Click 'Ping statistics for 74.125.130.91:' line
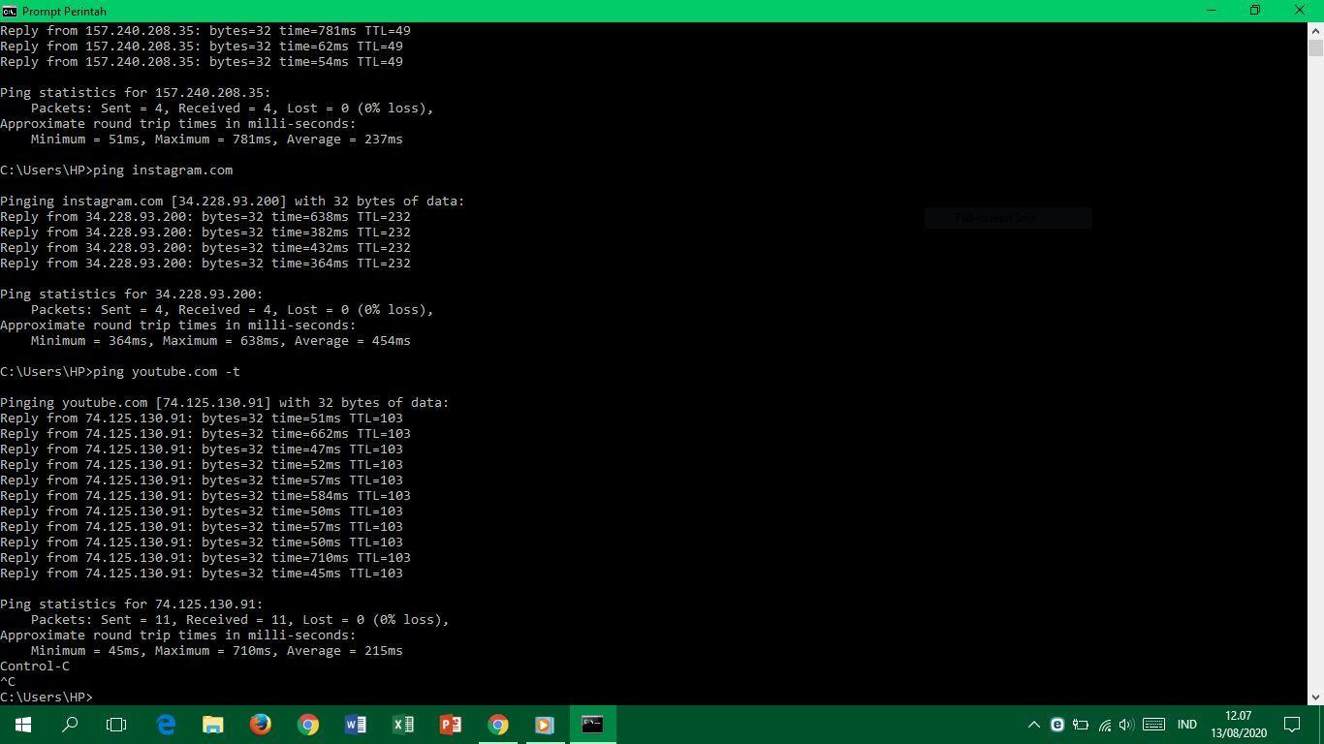 pyautogui.click(x=132, y=604)
